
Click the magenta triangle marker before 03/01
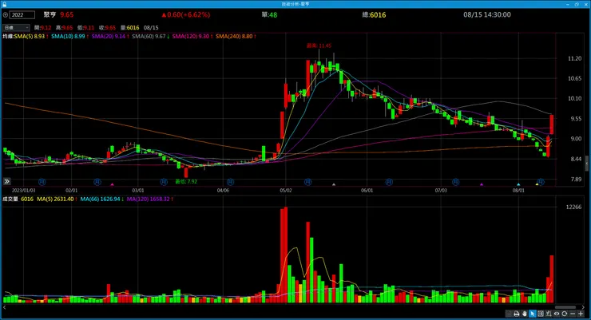[112, 184]
